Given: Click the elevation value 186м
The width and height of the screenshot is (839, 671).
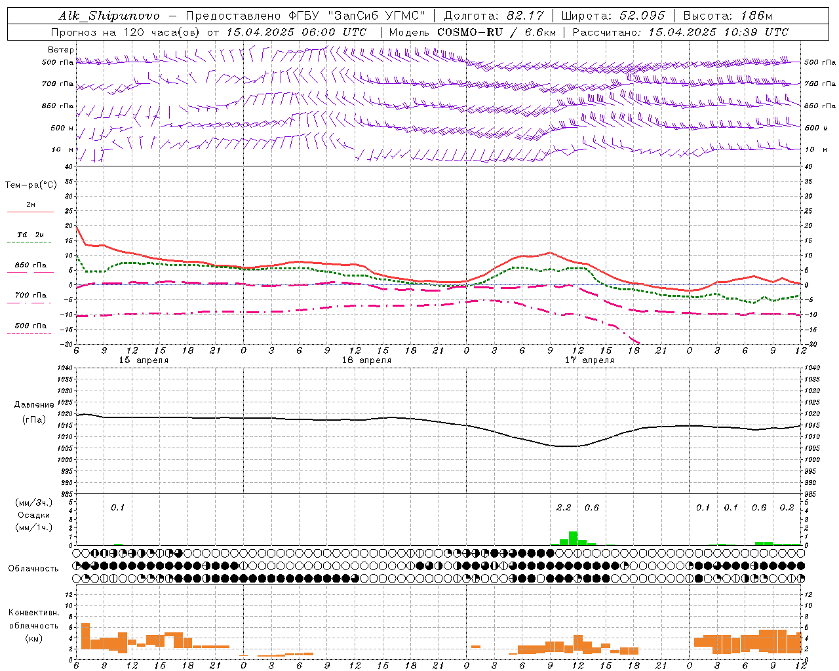Looking at the screenshot, I should [x=758, y=16].
